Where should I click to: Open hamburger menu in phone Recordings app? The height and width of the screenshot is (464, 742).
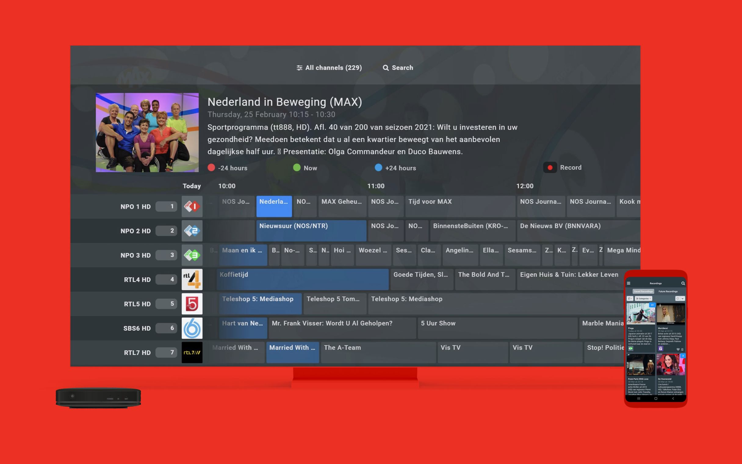pyautogui.click(x=629, y=283)
